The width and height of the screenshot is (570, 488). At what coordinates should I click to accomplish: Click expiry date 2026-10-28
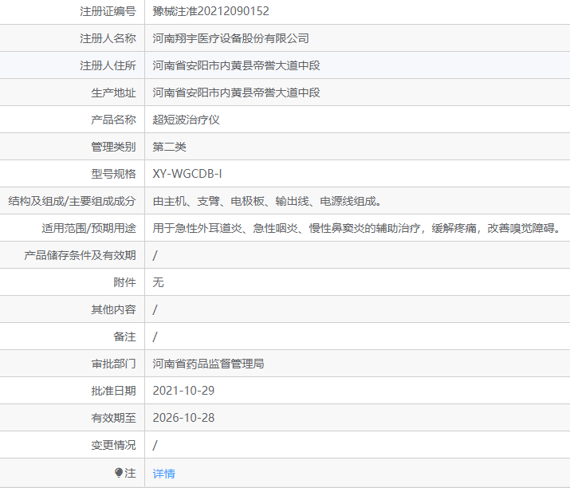click(183, 418)
